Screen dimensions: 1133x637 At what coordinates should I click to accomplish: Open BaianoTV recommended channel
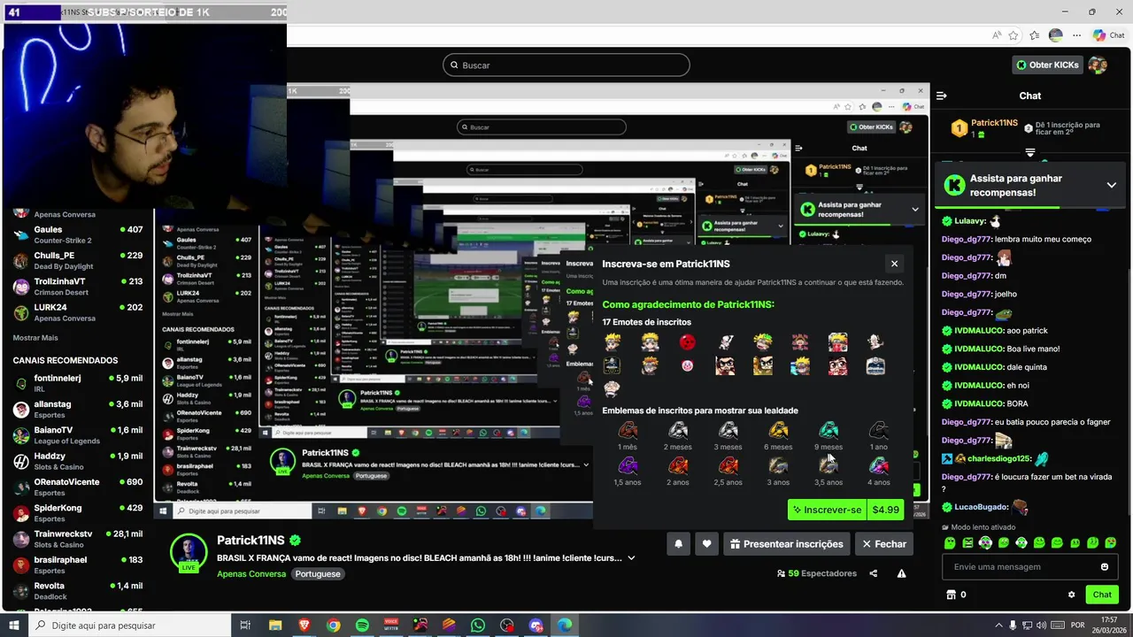coord(78,435)
